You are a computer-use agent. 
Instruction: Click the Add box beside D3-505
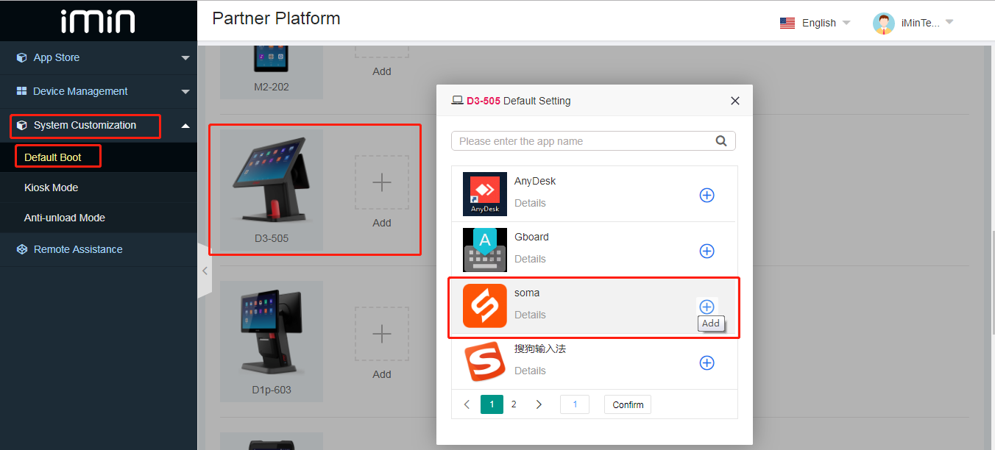382,182
